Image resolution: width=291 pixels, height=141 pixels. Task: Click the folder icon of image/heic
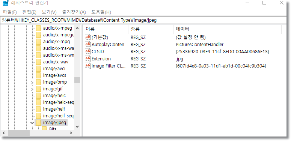(x=38, y=96)
